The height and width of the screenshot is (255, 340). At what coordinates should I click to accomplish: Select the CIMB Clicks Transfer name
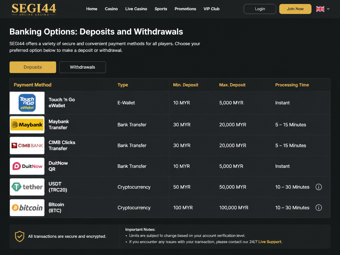pos(62,145)
